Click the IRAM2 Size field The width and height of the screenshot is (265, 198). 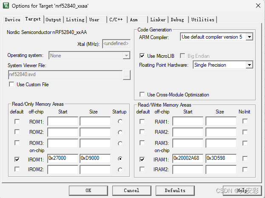(x=221, y=170)
